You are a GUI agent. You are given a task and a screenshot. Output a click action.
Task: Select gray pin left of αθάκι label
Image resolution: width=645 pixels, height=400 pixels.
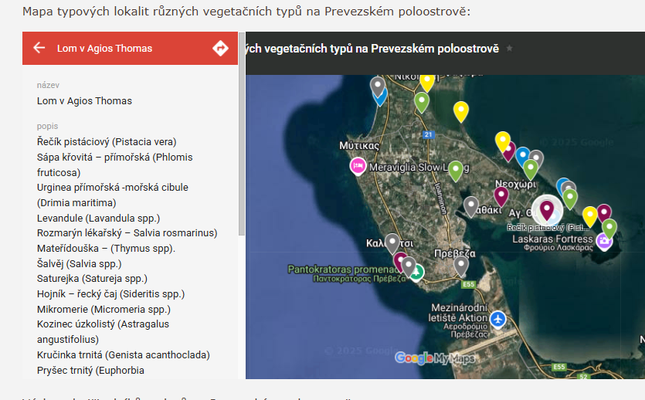(471, 205)
